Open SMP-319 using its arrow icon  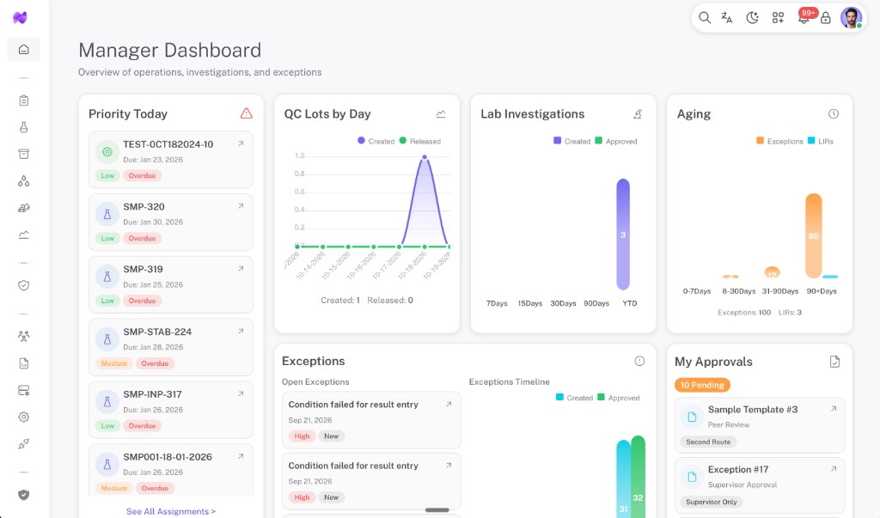click(241, 269)
